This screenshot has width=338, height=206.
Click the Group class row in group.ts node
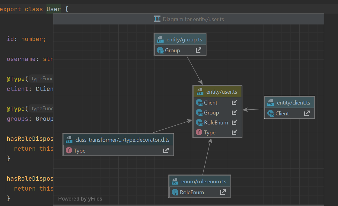(x=172, y=50)
